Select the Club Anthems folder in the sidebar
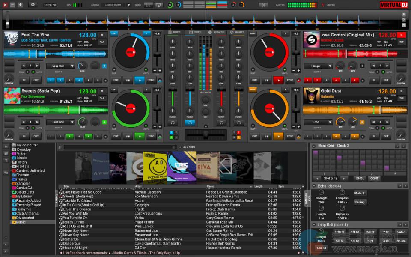Image resolution: width=411 pixels, height=257 pixels. [x=27, y=213]
